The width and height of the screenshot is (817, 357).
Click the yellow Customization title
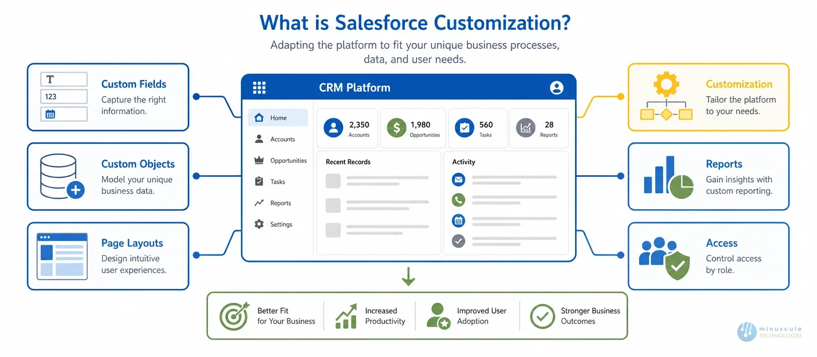click(739, 84)
